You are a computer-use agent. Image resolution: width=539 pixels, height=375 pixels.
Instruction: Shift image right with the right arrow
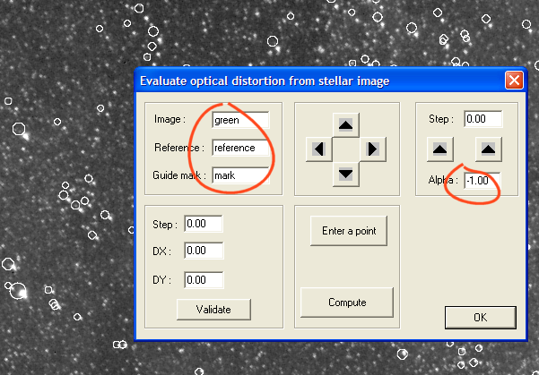coord(373,149)
